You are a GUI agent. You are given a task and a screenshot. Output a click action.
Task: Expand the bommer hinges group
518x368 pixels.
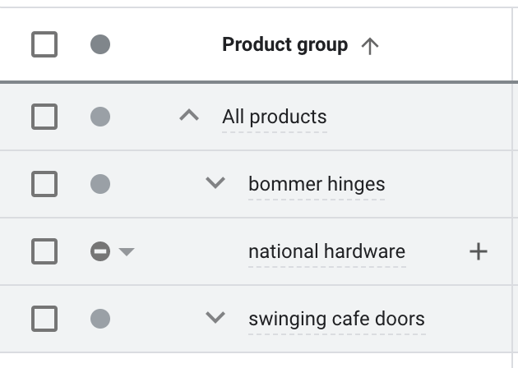[x=215, y=184]
